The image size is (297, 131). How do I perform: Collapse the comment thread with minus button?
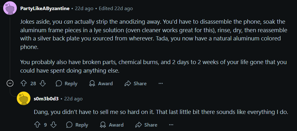[10, 83]
